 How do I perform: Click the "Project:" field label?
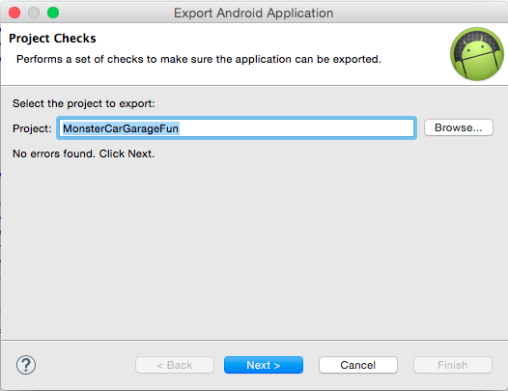[32, 128]
